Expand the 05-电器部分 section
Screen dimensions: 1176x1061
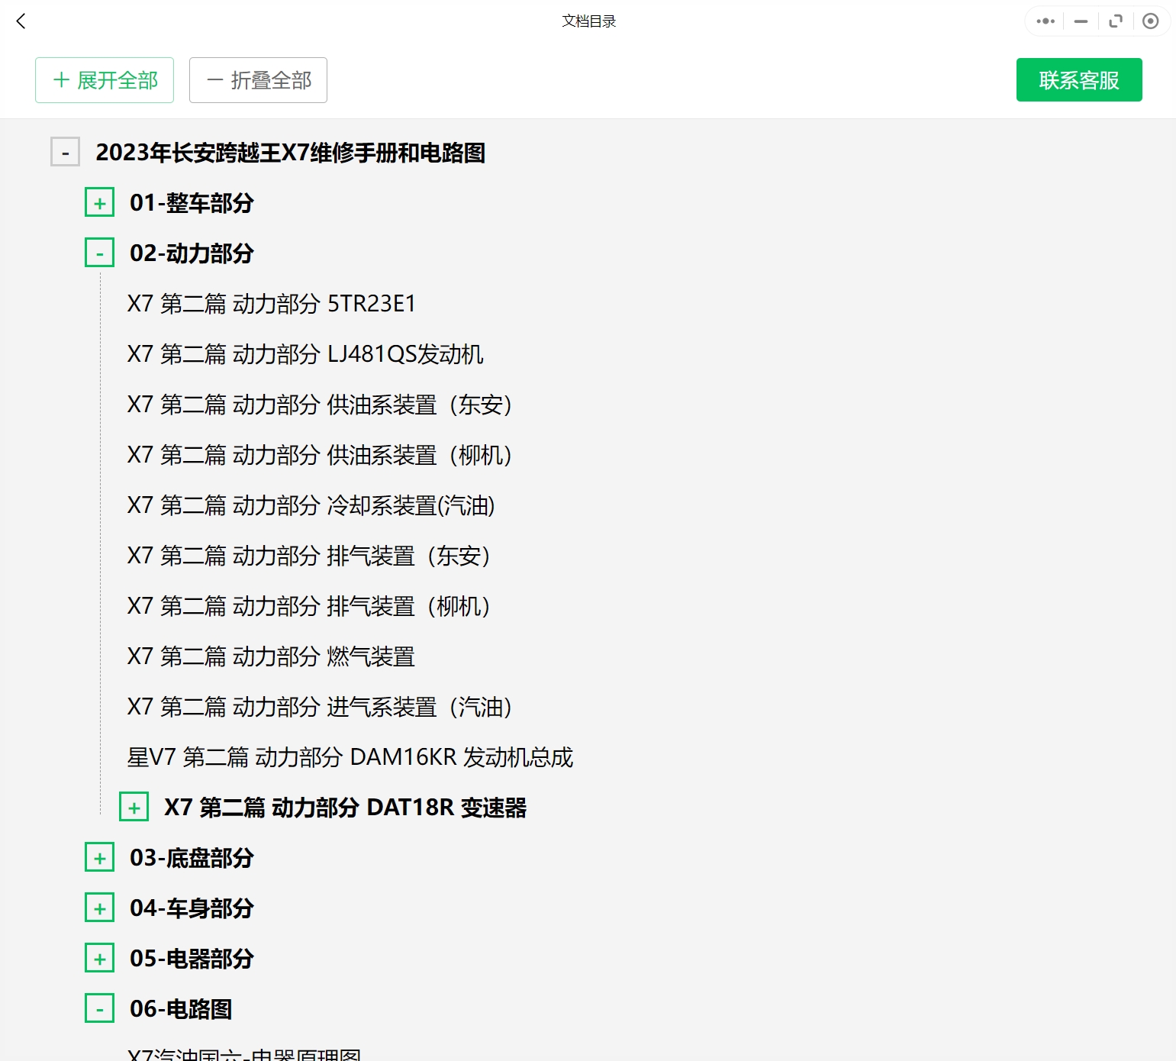[100, 959]
